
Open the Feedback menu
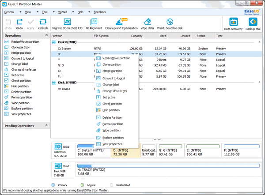(x=100, y=12)
